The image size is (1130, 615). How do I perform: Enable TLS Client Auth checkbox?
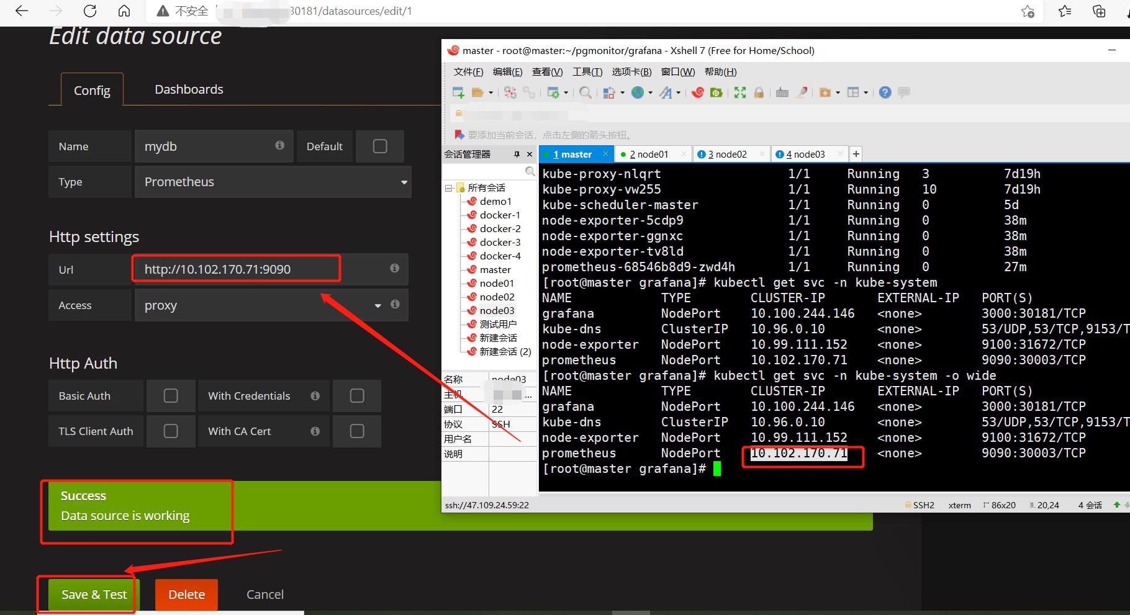(171, 431)
